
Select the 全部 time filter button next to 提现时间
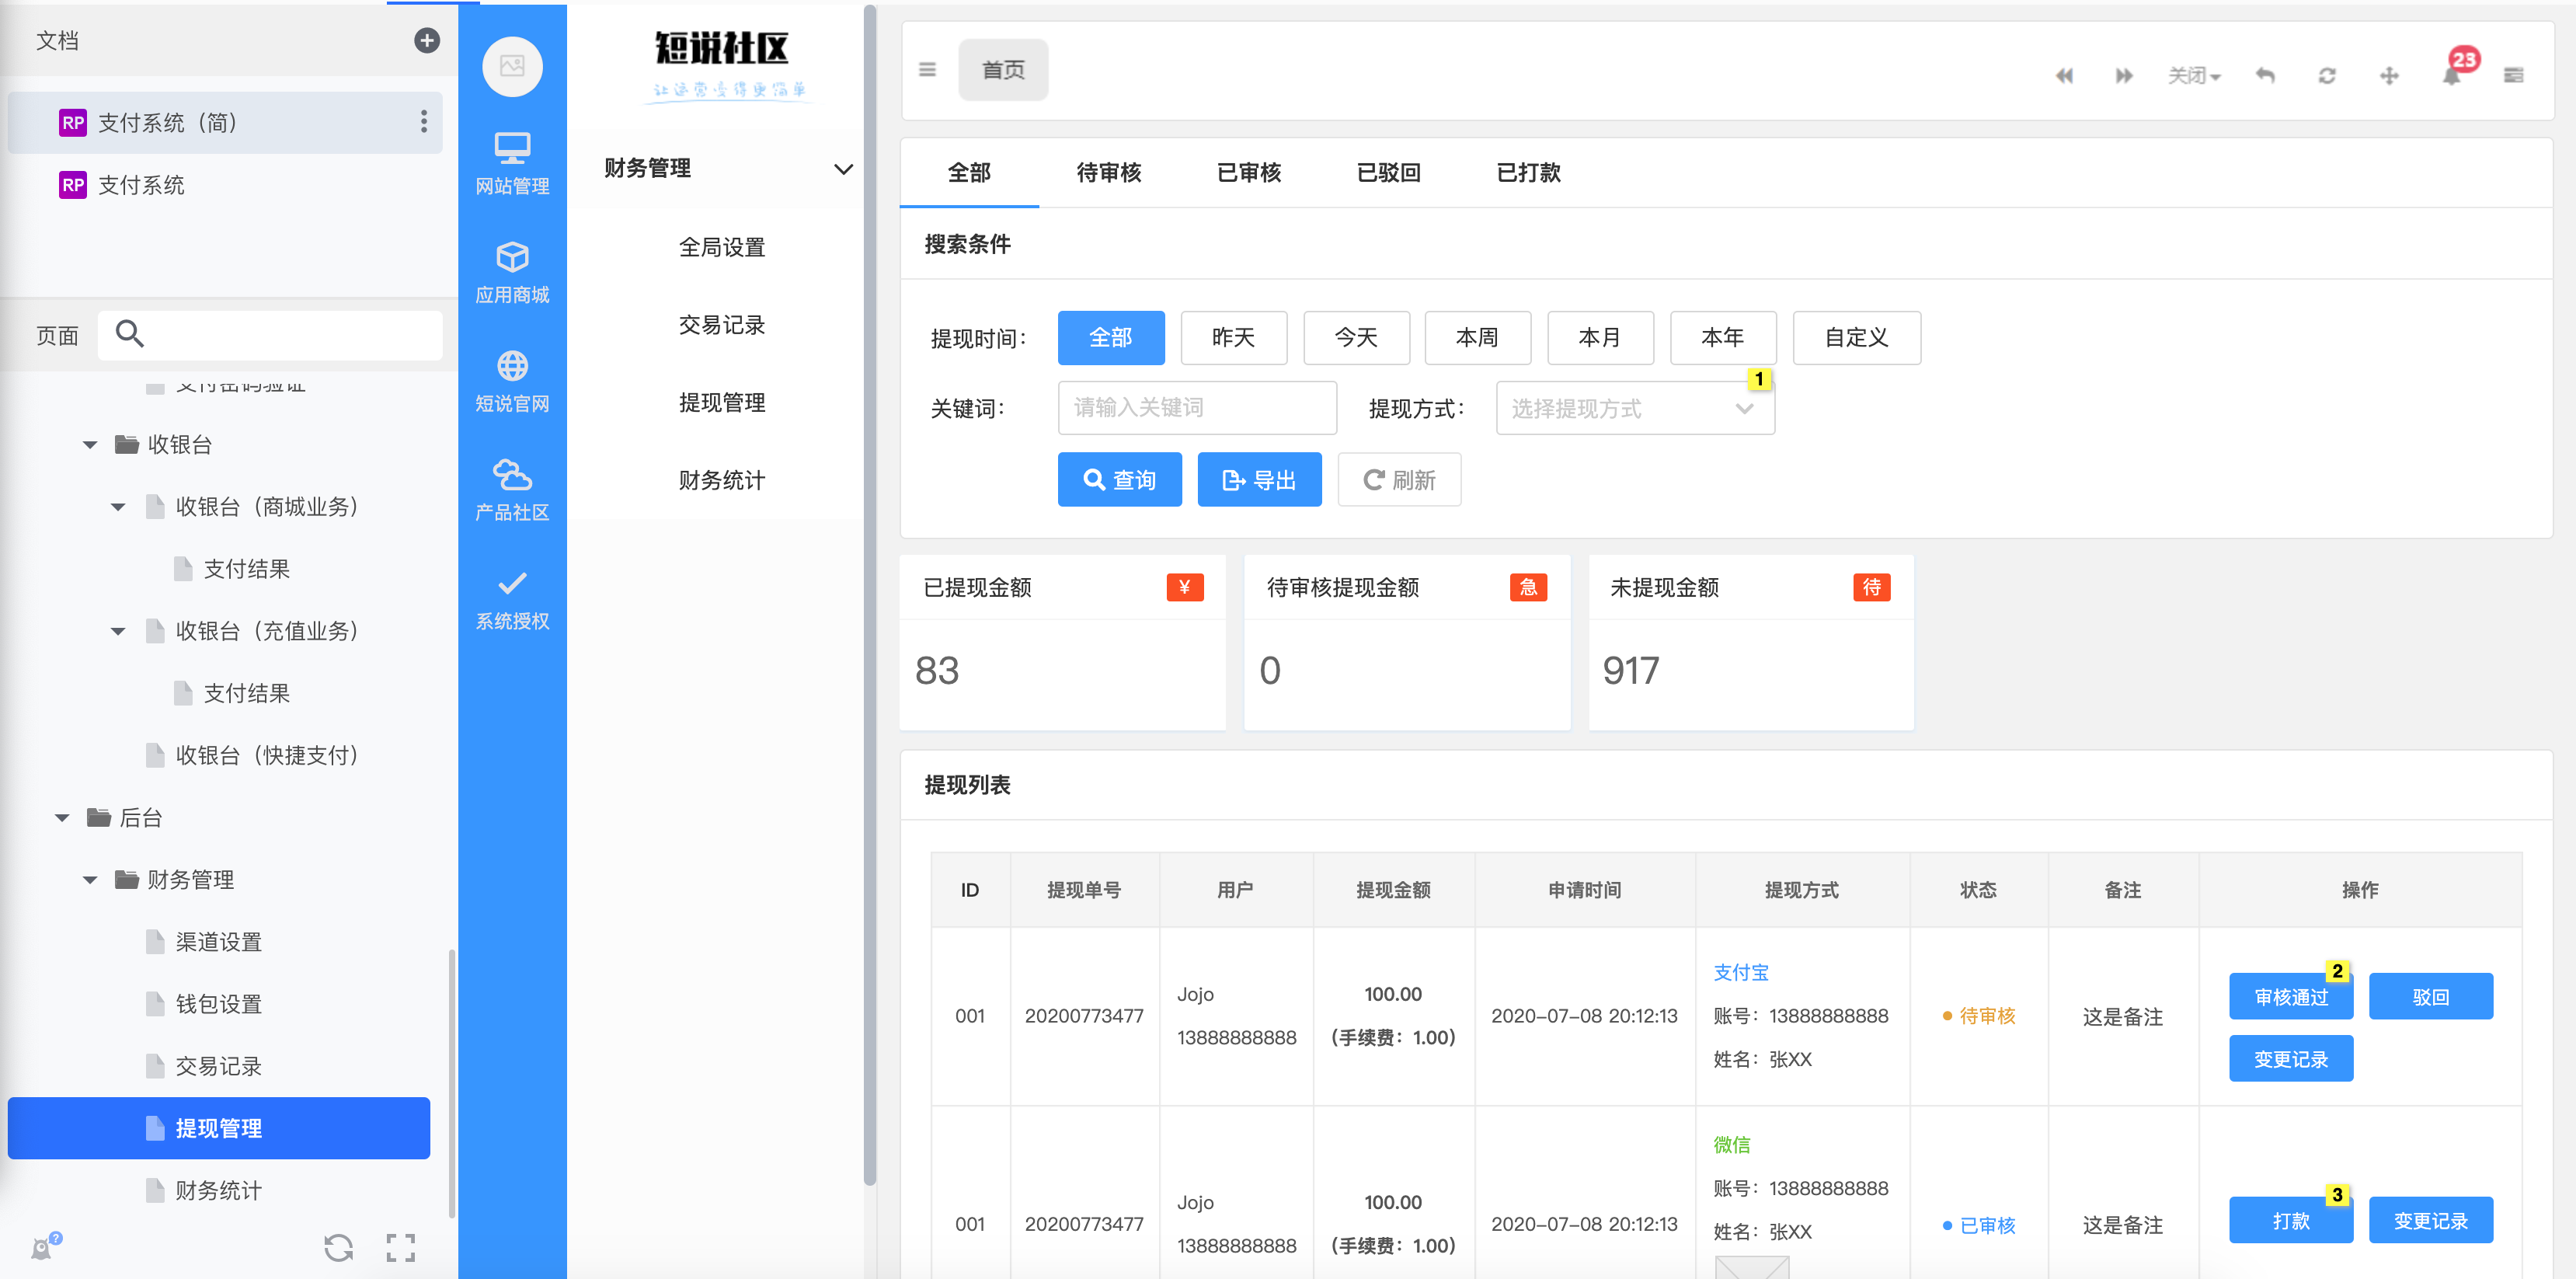(1111, 337)
